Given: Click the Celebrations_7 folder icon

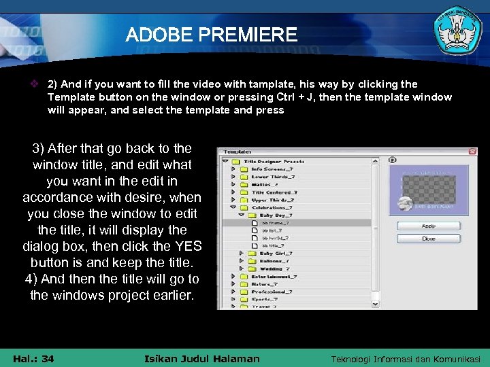Looking at the screenshot, I should [x=244, y=207].
